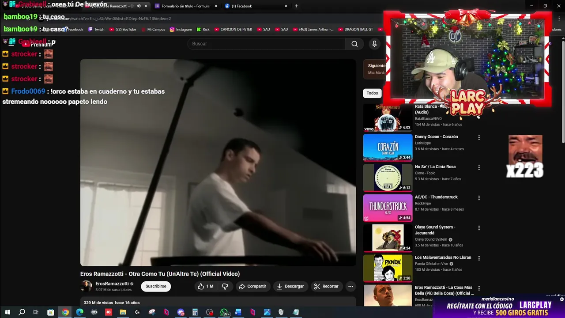Screen dimensions: 565x318
Task: Open Task View in the taskbar
Action: (x=36, y=312)
